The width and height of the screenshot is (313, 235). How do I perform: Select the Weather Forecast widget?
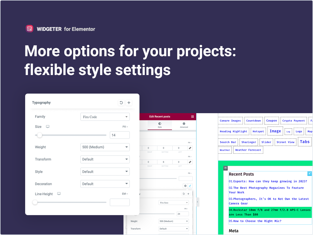pos(248,150)
